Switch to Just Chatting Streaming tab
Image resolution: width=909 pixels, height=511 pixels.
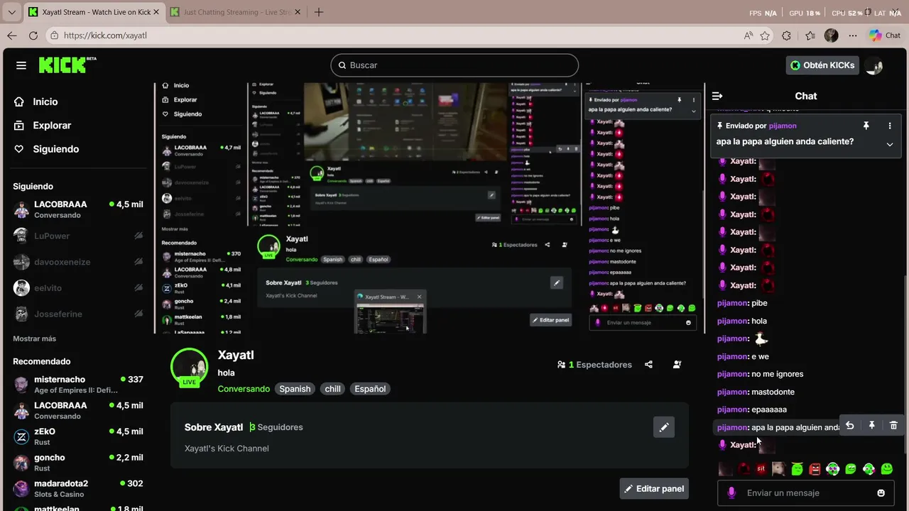[x=234, y=12]
